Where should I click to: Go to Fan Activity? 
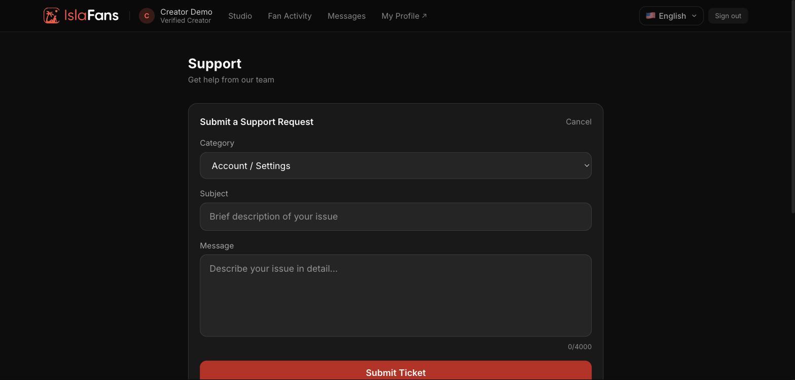coord(290,16)
